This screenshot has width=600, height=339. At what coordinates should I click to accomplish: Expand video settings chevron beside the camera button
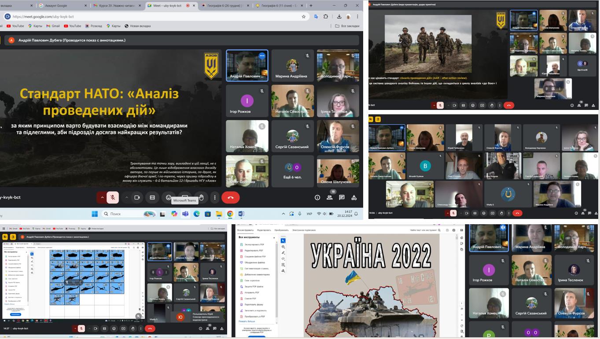pyautogui.click(x=127, y=197)
